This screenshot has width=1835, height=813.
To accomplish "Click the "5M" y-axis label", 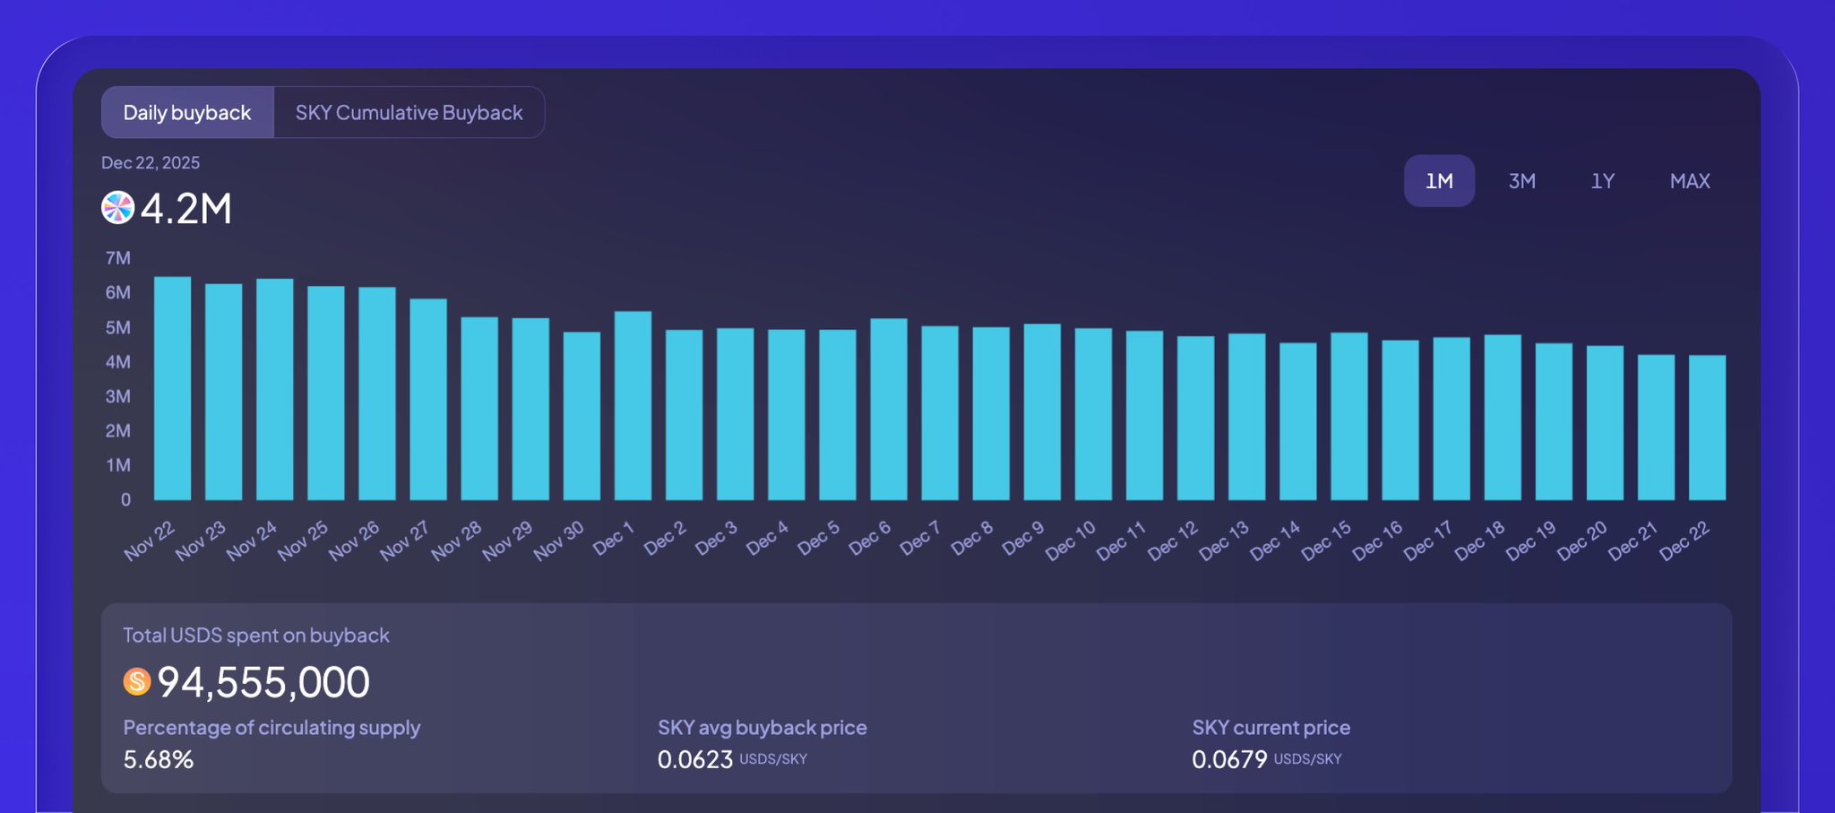I will point(118,327).
